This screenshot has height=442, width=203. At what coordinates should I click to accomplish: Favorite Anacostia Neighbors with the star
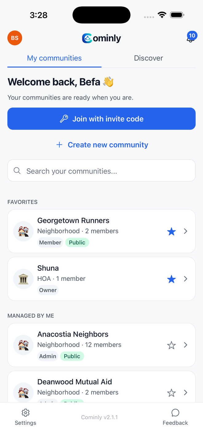click(171, 345)
